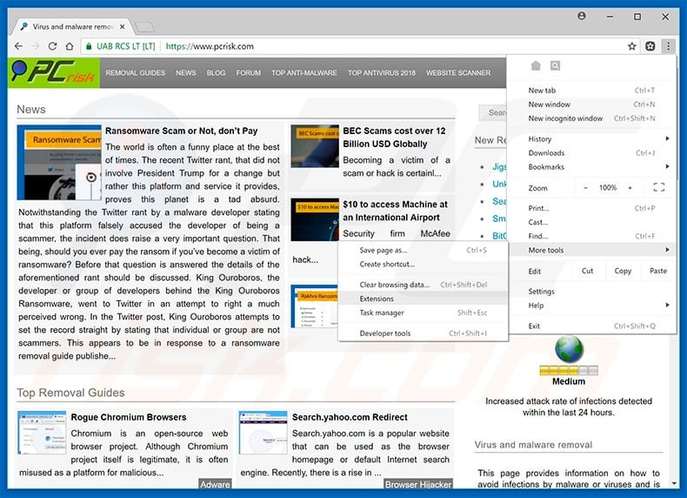
Task: Select Clear browsing data...
Action: click(424, 285)
